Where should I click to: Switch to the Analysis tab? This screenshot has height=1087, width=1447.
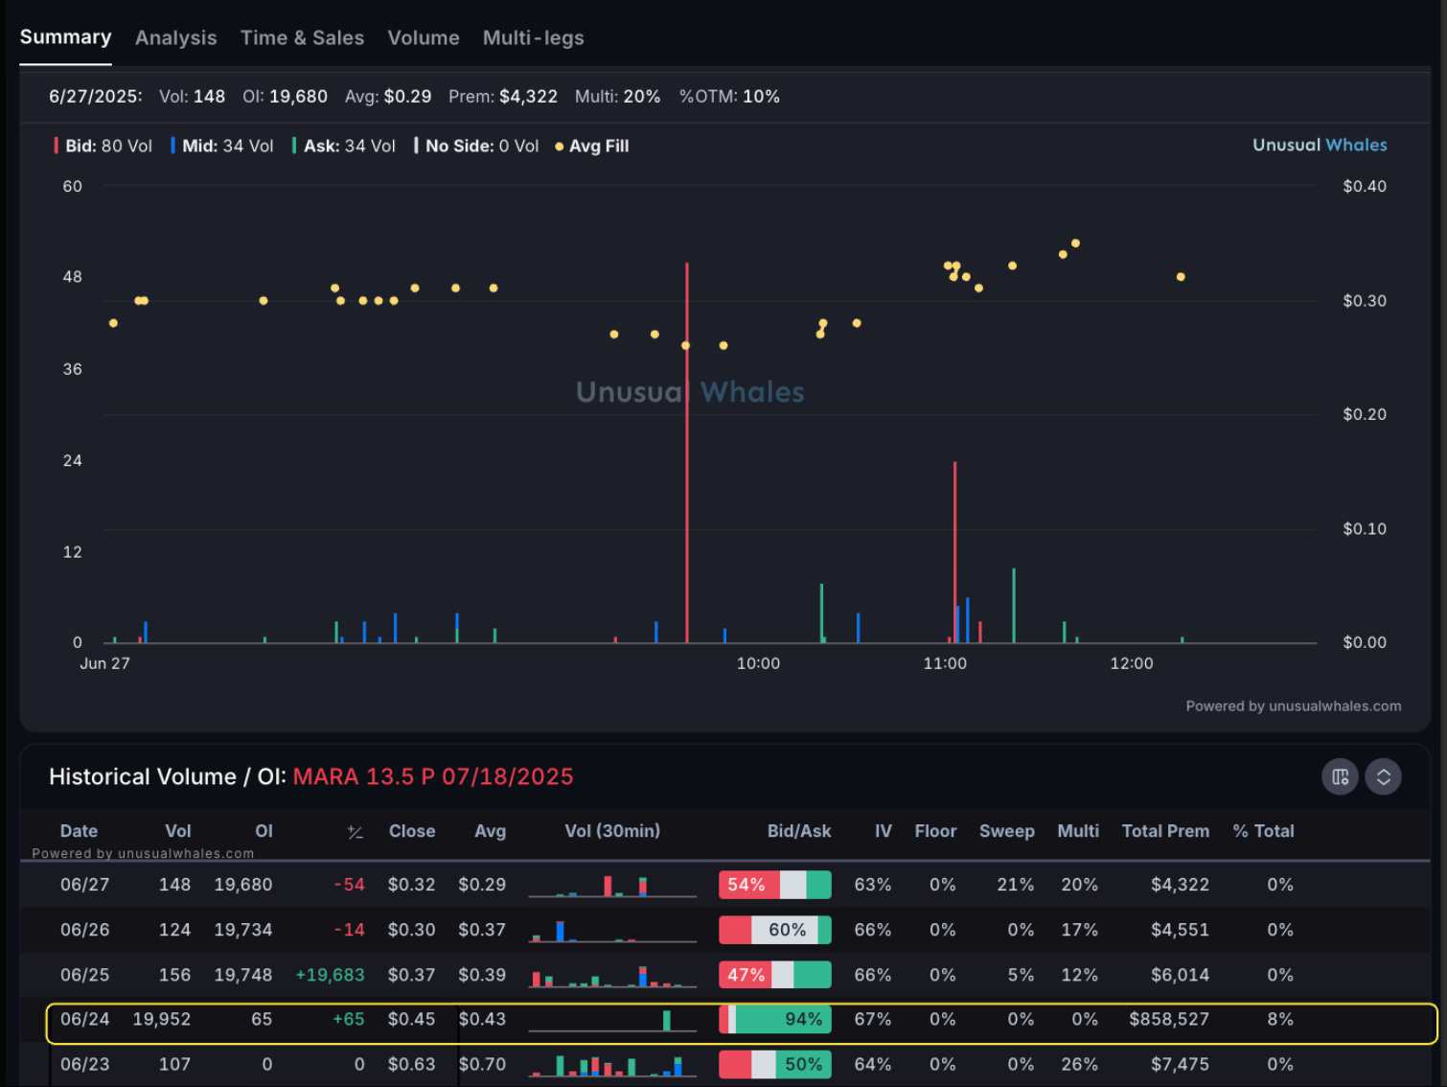coord(175,37)
